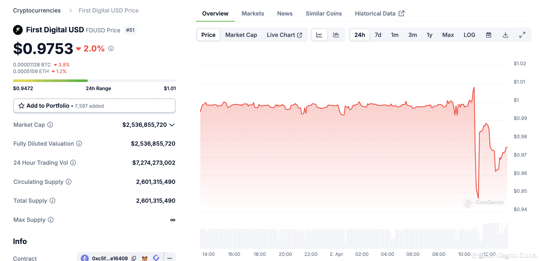This screenshot has height=261, width=540.
Task: Click the 24h Range price bar
Action: pyautogui.click(x=94, y=80)
